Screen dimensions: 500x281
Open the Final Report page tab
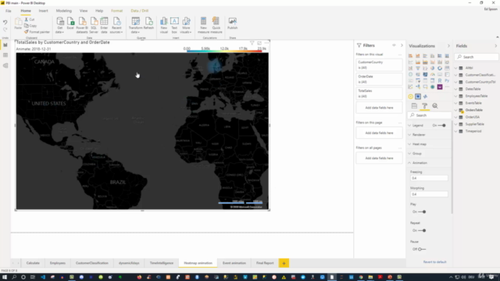tap(265, 263)
